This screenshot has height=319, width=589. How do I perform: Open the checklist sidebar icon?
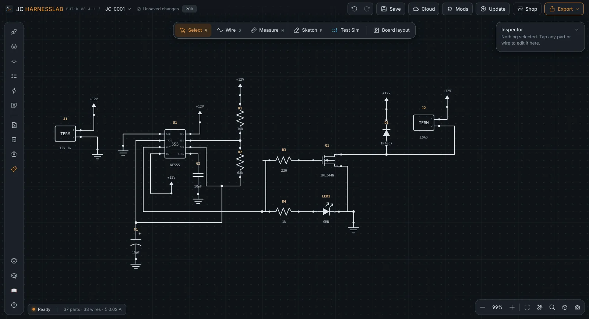(14, 76)
